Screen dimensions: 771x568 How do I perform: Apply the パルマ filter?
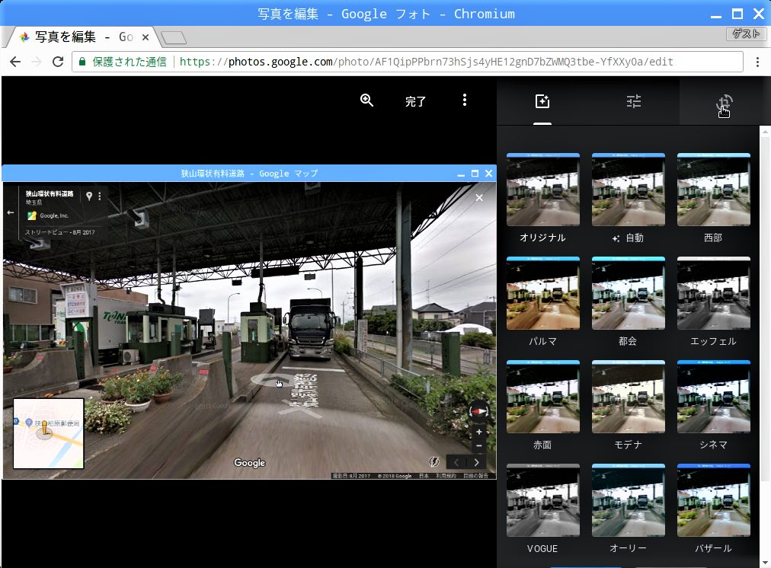(x=543, y=293)
